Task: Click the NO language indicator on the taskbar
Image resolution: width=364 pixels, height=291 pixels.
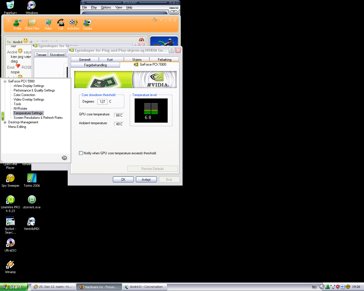Action: [x=314, y=287]
